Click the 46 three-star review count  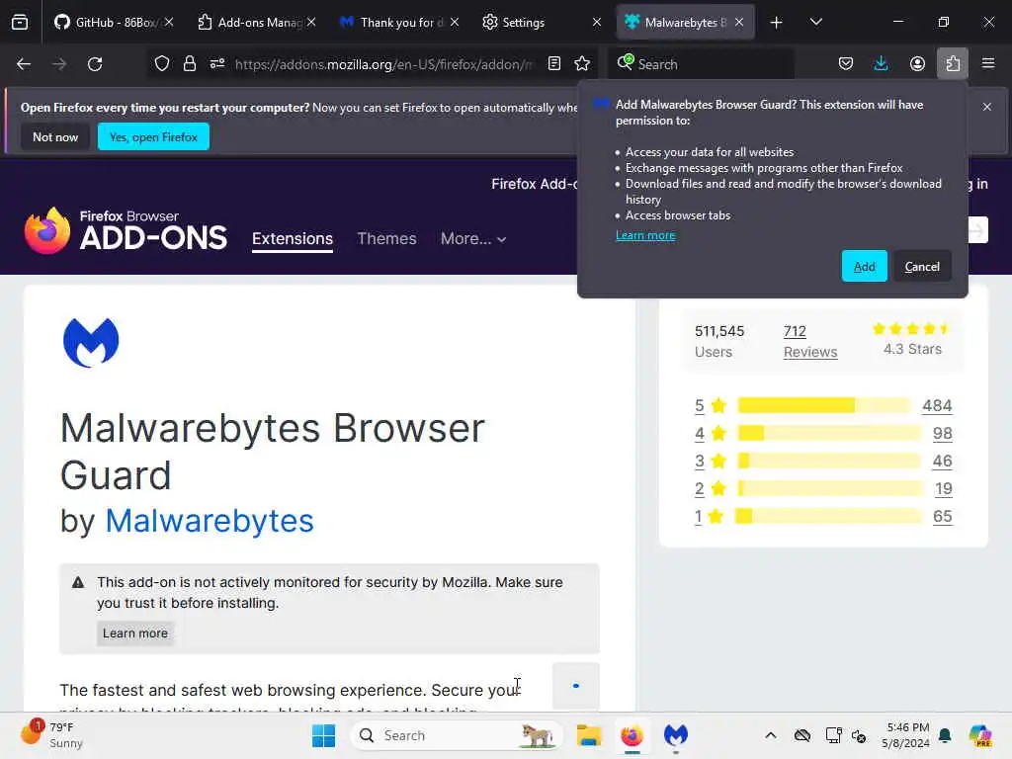[x=942, y=461]
